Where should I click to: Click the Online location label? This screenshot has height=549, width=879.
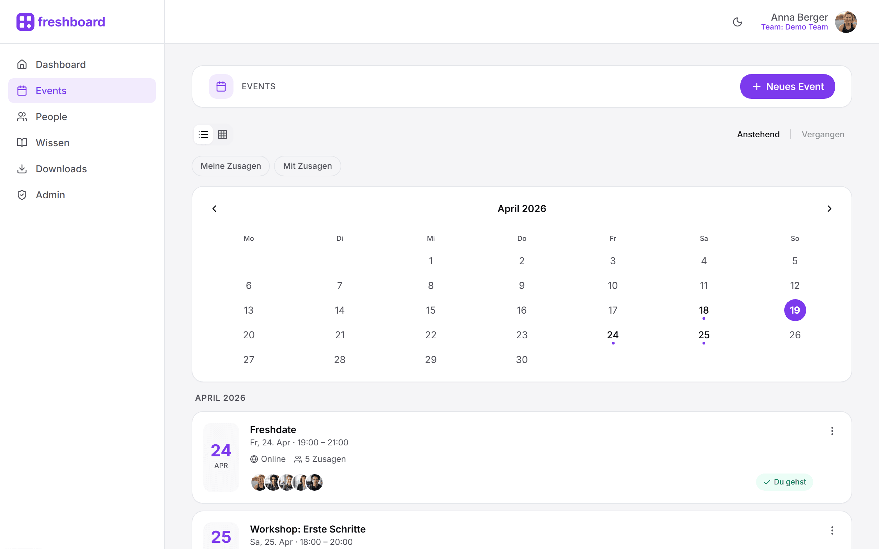273,459
